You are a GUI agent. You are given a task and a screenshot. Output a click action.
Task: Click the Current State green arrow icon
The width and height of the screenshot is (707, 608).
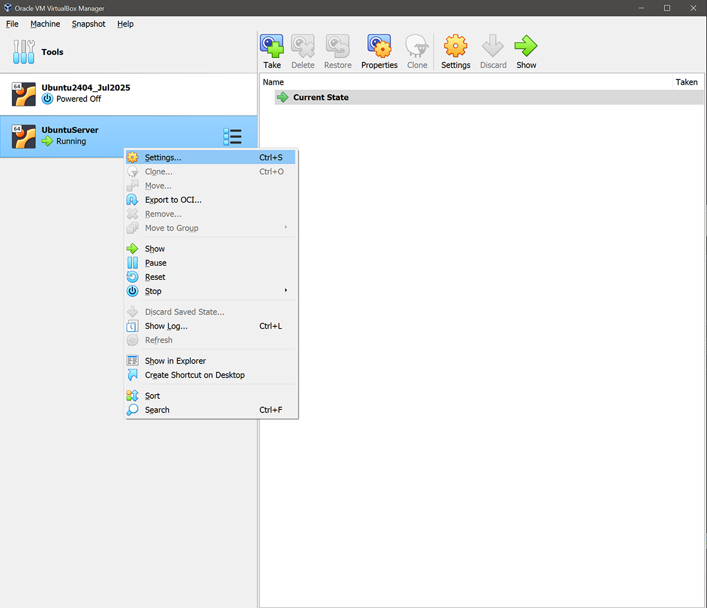point(283,97)
